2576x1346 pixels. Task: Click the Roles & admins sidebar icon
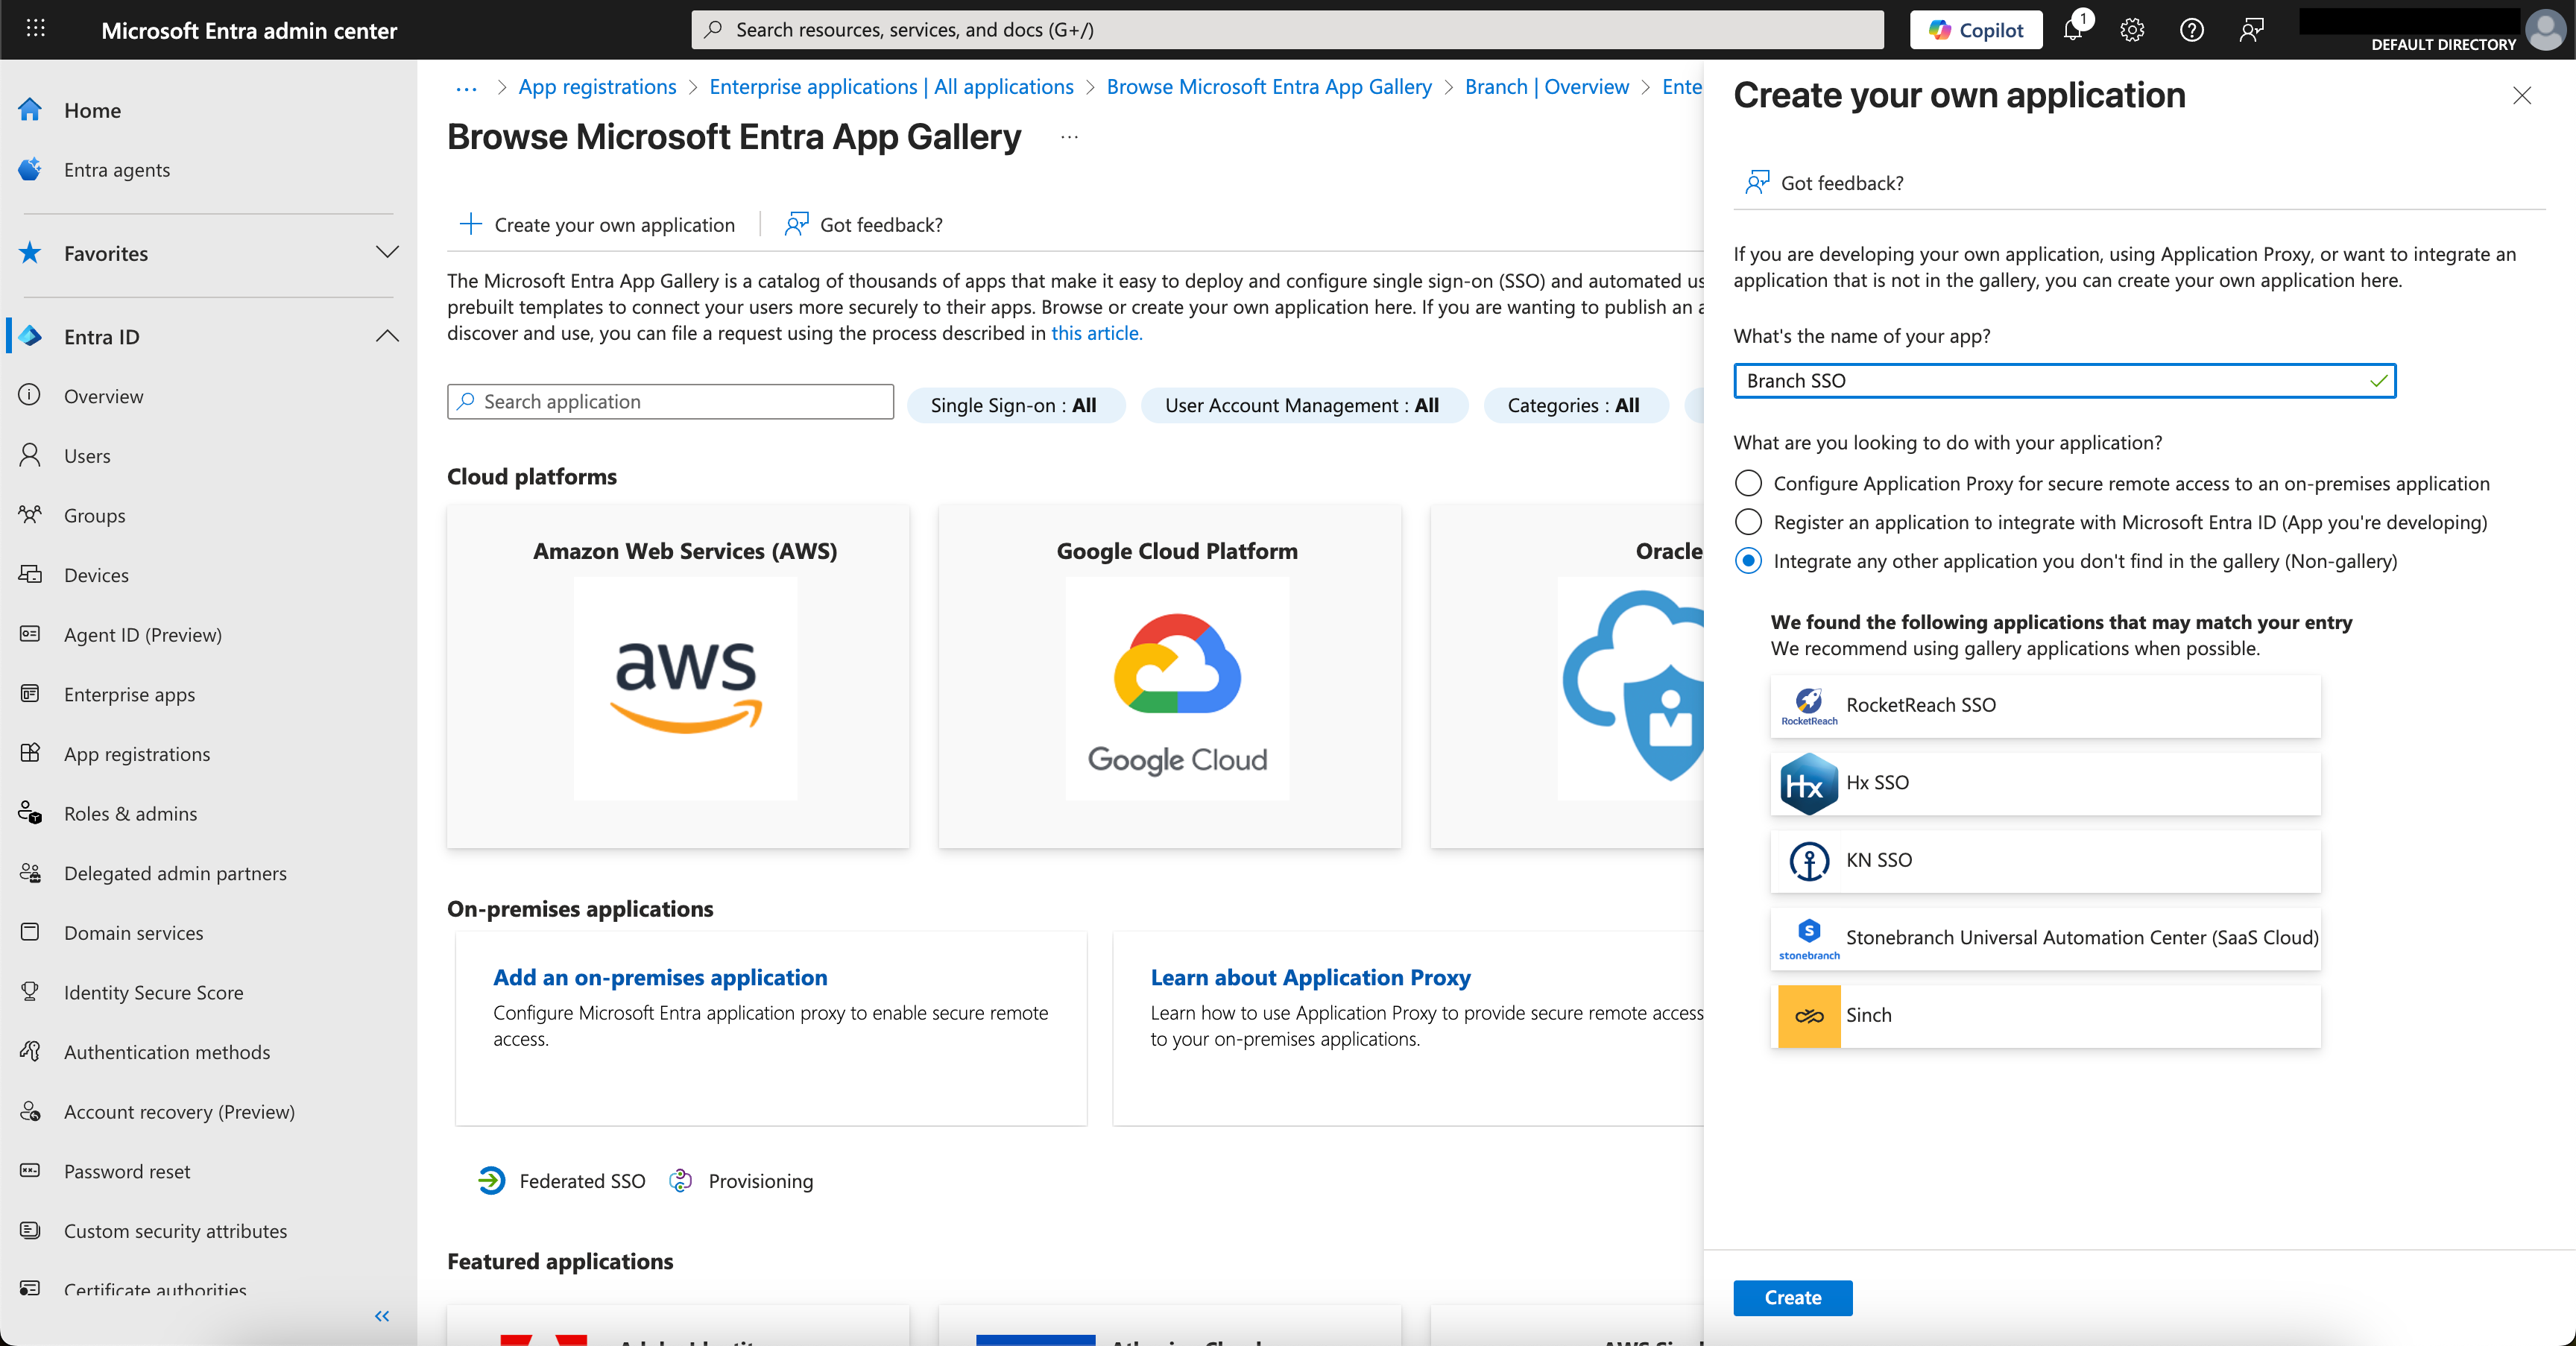click(x=30, y=813)
